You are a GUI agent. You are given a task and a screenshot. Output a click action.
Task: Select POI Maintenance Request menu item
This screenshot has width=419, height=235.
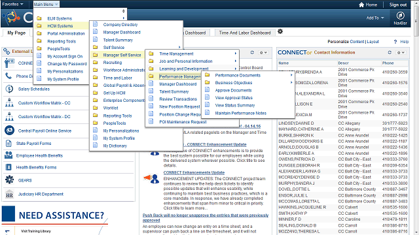(x=183, y=122)
